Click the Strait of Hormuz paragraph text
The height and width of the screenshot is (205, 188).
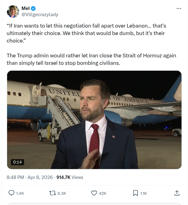click(91, 59)
